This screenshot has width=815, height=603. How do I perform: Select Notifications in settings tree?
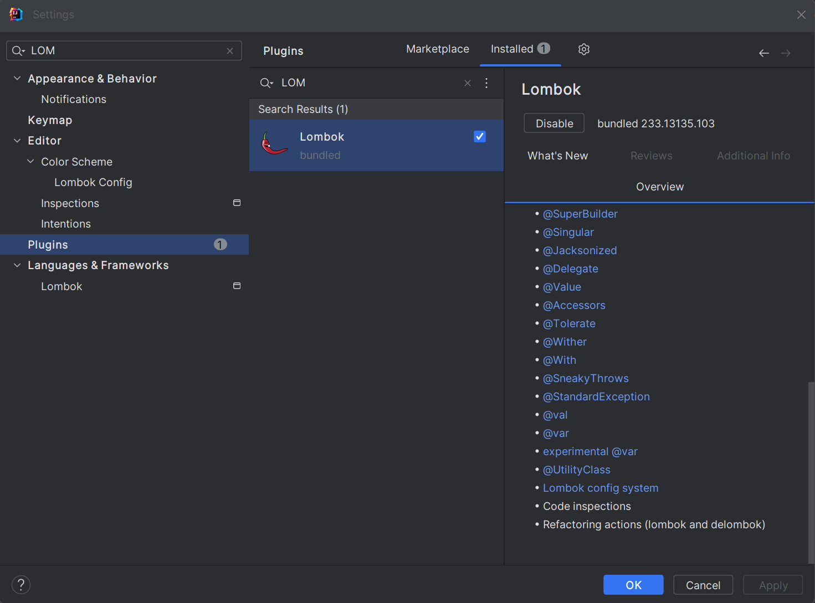pos(74,99)
